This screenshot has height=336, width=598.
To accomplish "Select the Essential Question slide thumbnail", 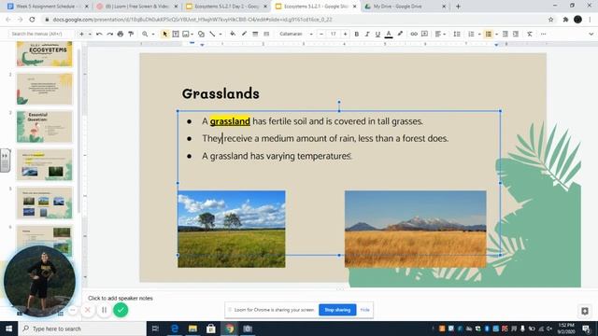I will (x=44, y=127).
